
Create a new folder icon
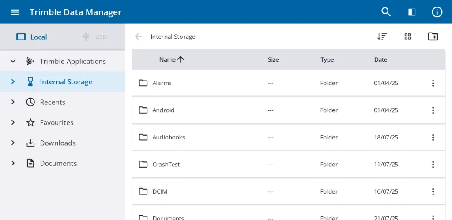point(433,37)
